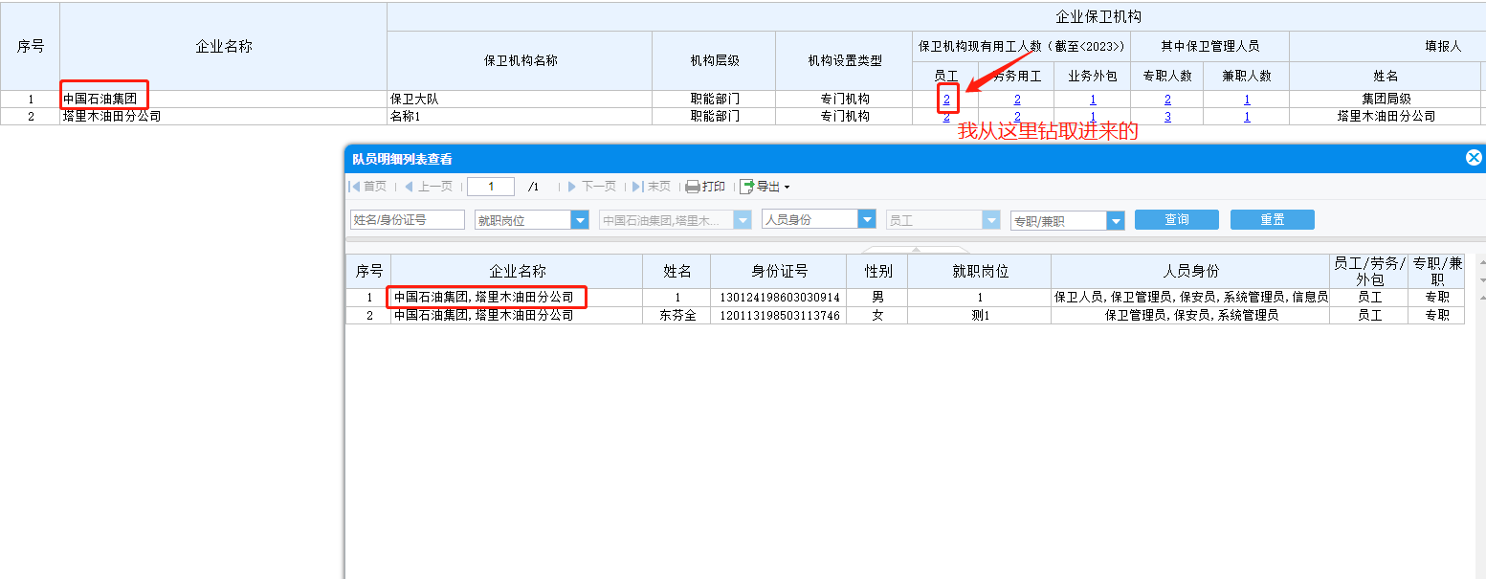Screen dimensions: 1486x579
Task: Click the 保卫机构名称 column header
Action: [x=520, y=60]
